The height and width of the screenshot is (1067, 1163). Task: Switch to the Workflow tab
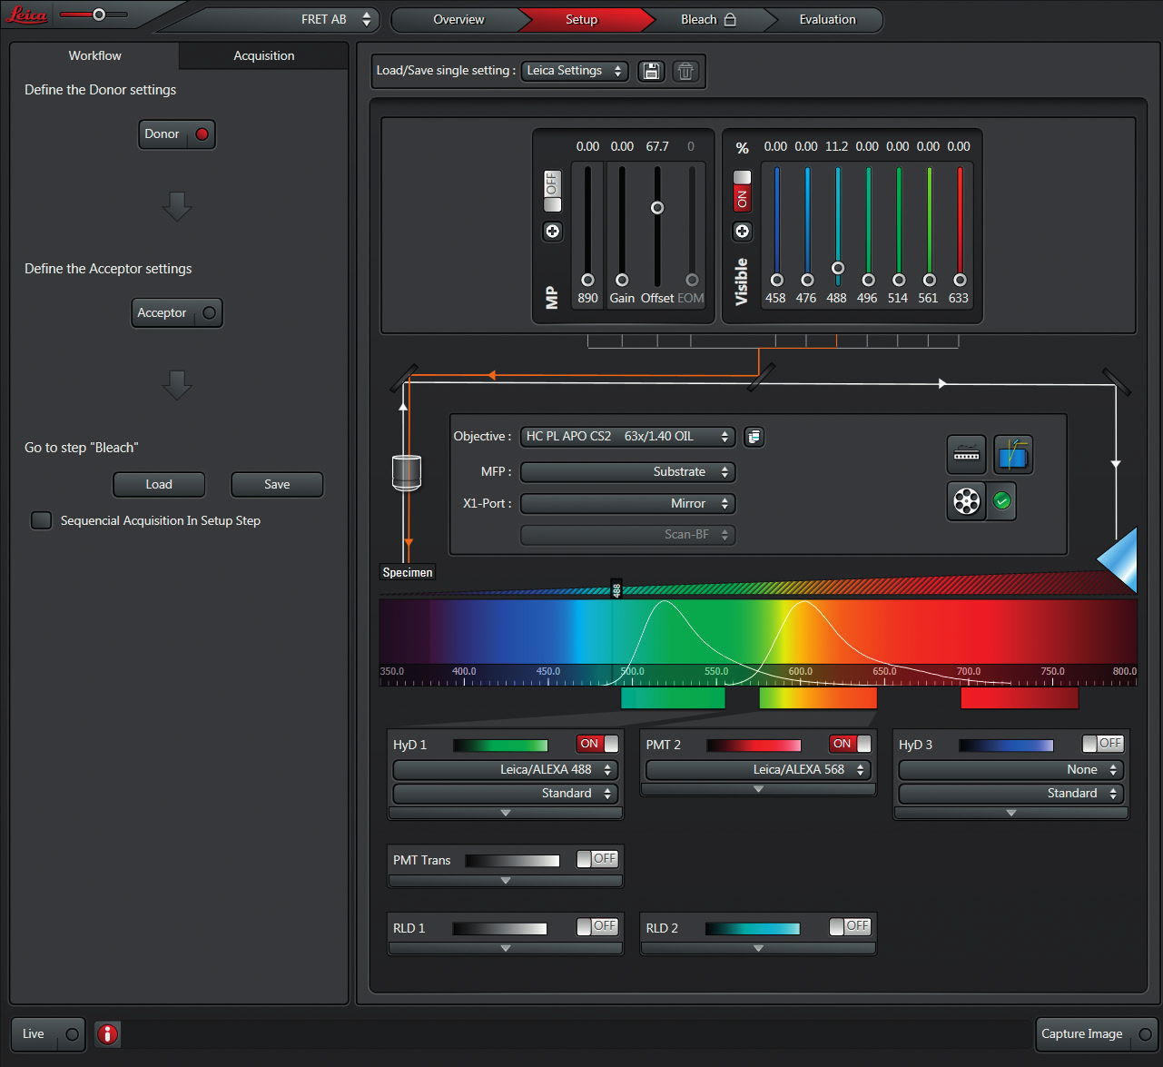pos(94,55)
